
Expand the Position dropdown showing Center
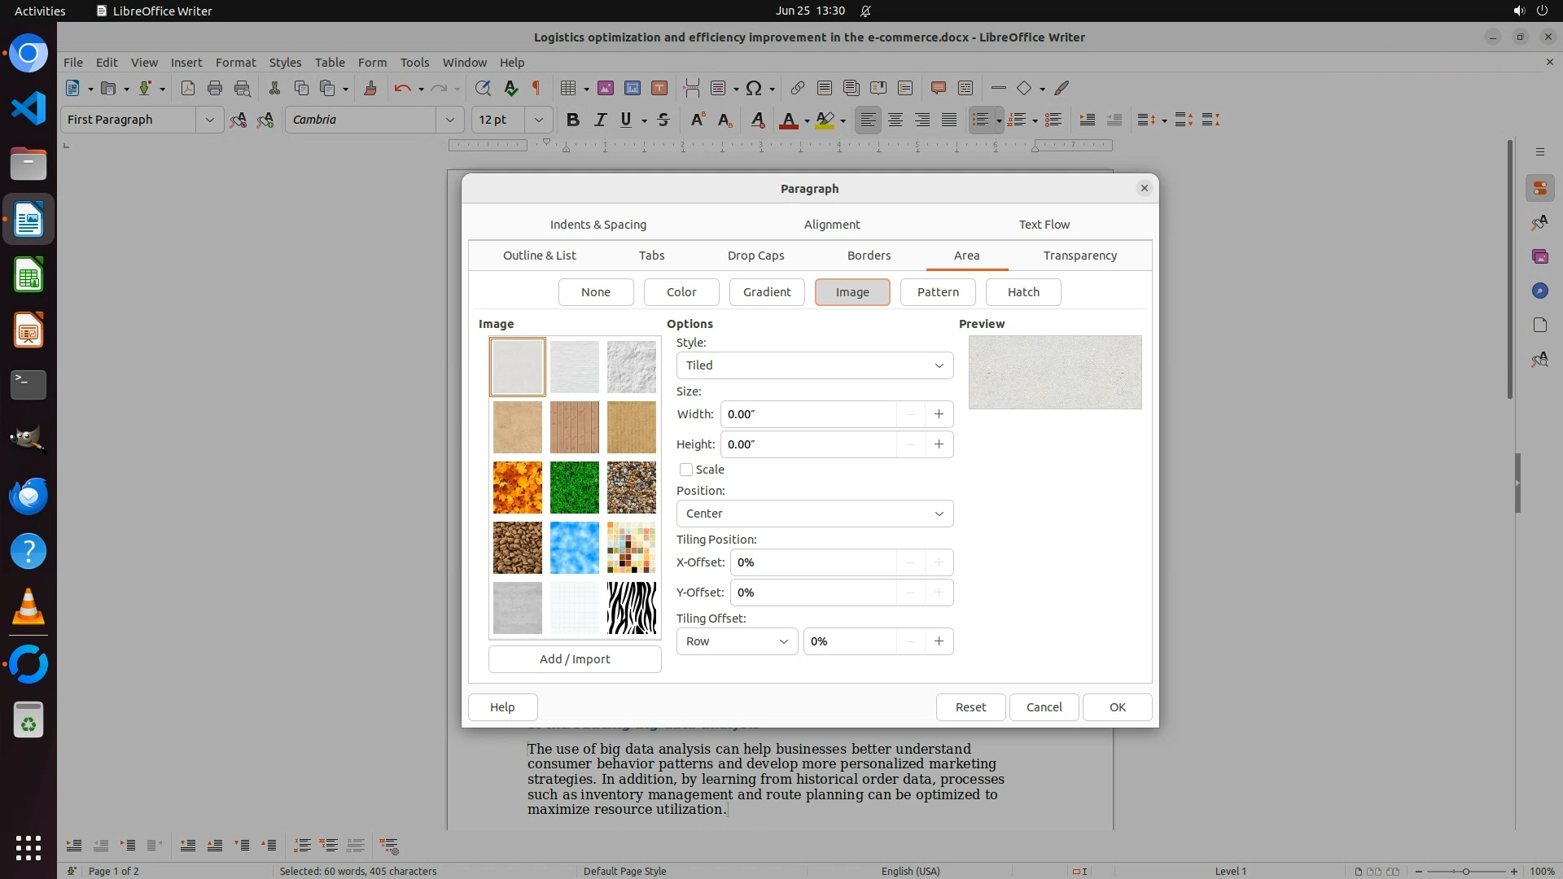click(814, 514)
